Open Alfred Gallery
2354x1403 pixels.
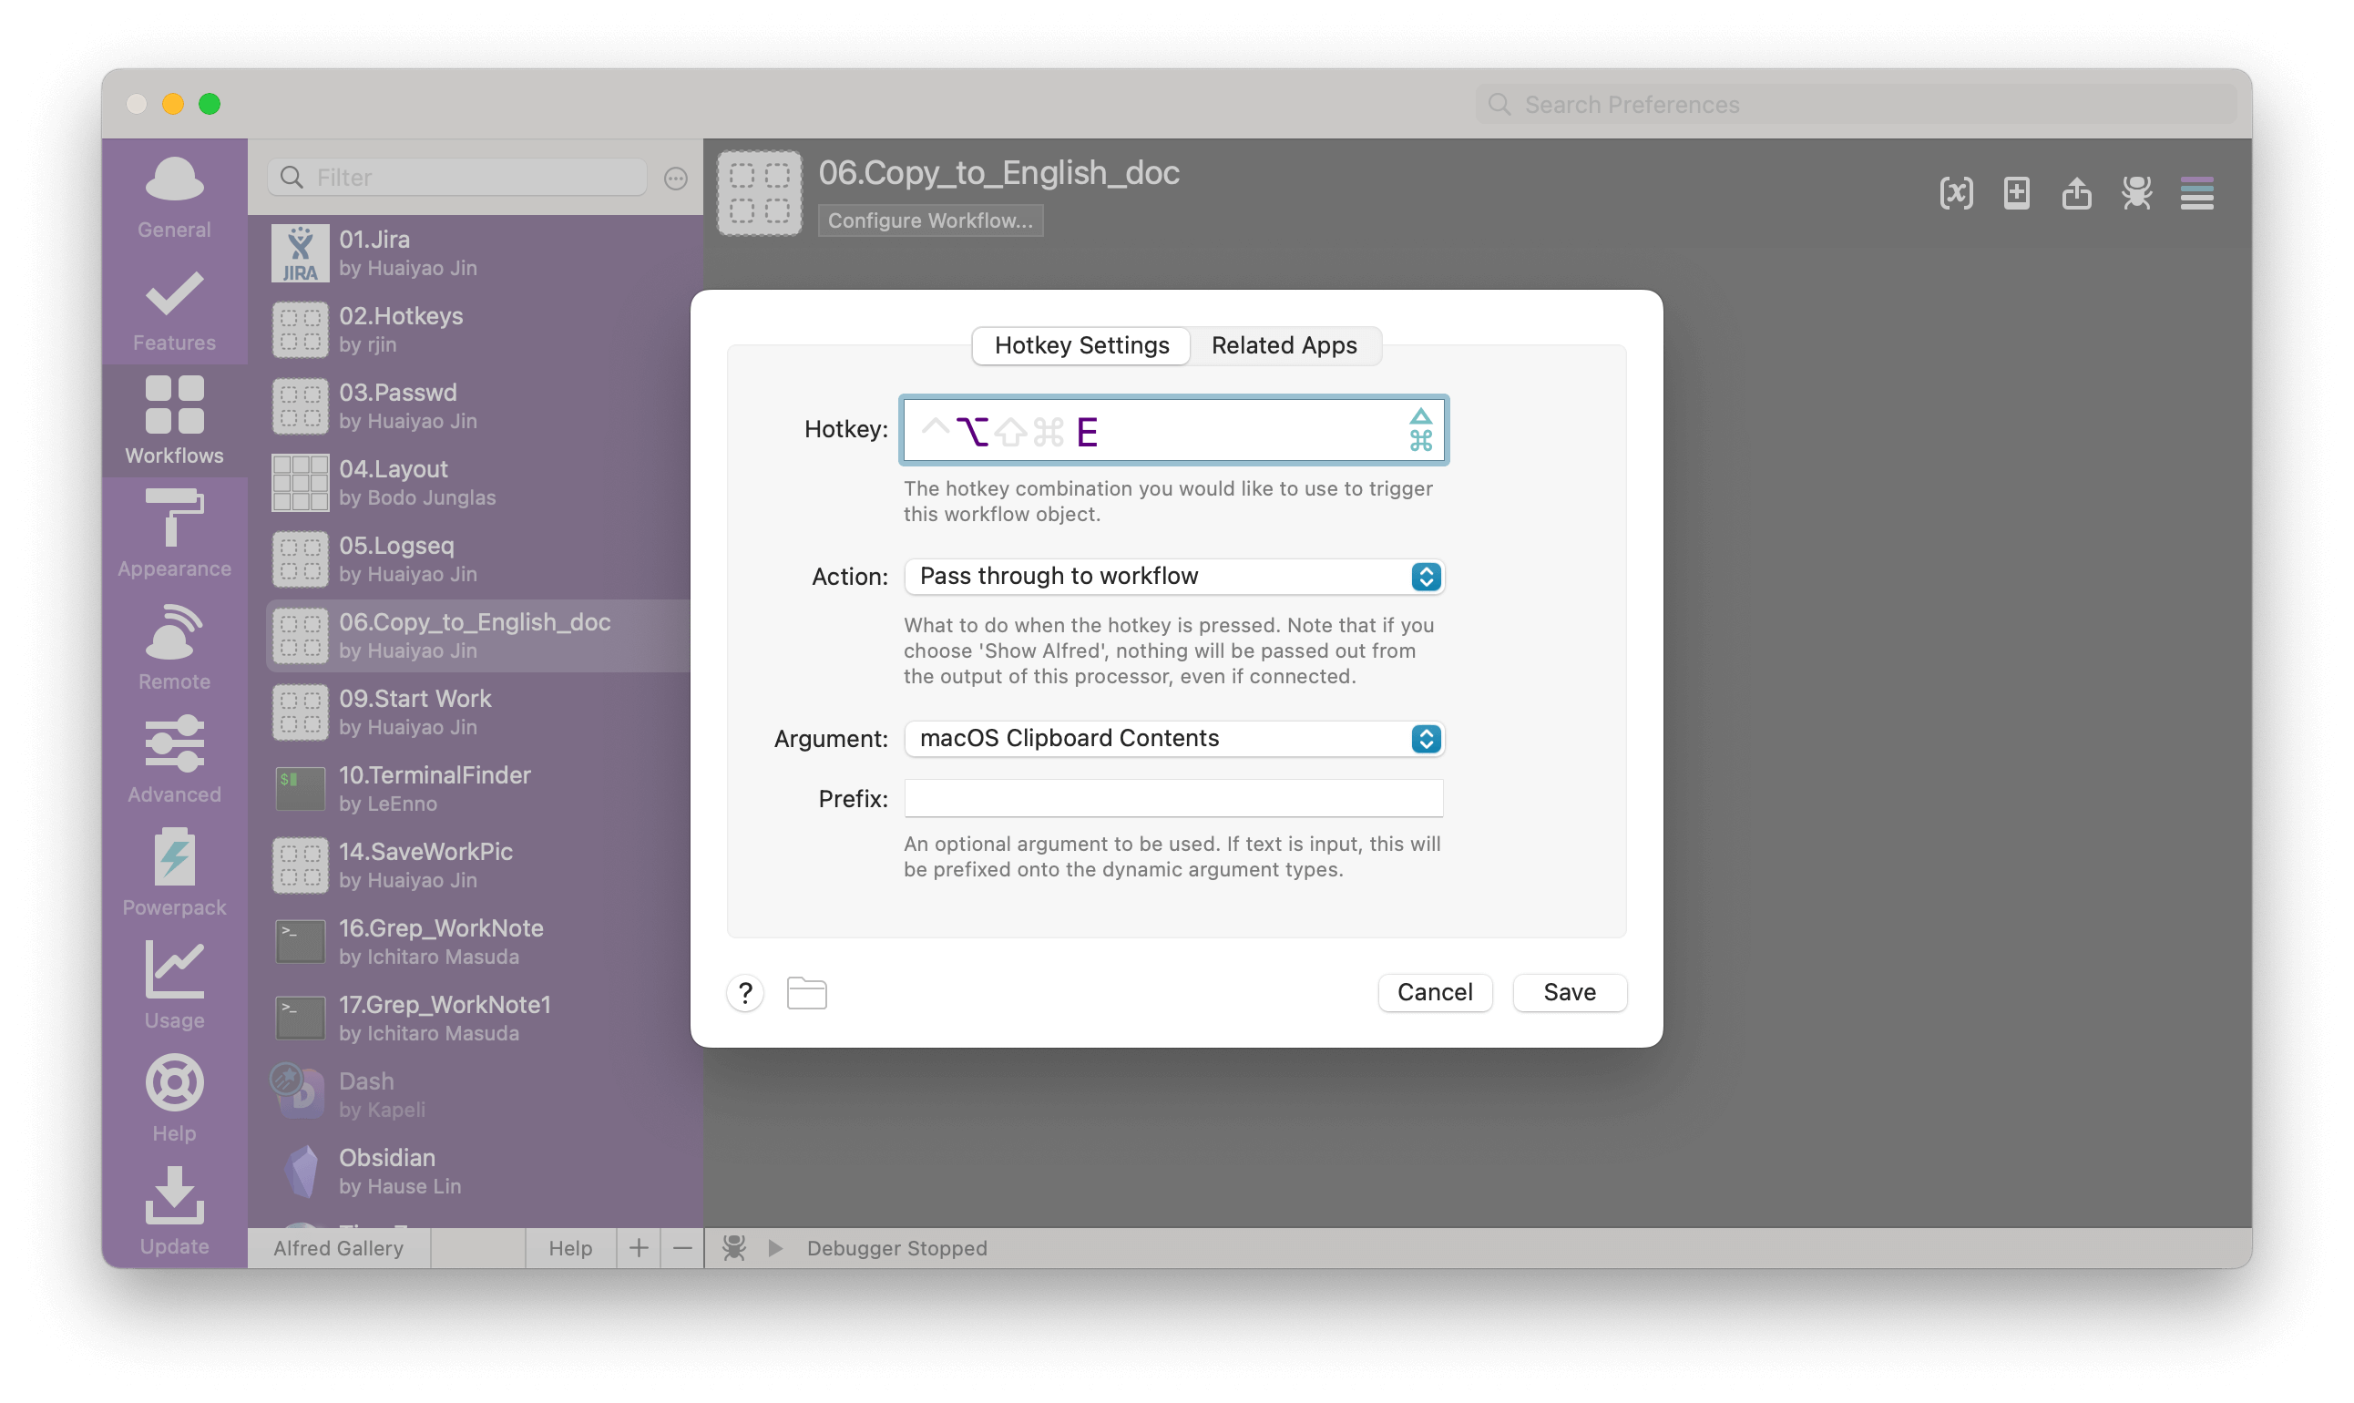339,1248
